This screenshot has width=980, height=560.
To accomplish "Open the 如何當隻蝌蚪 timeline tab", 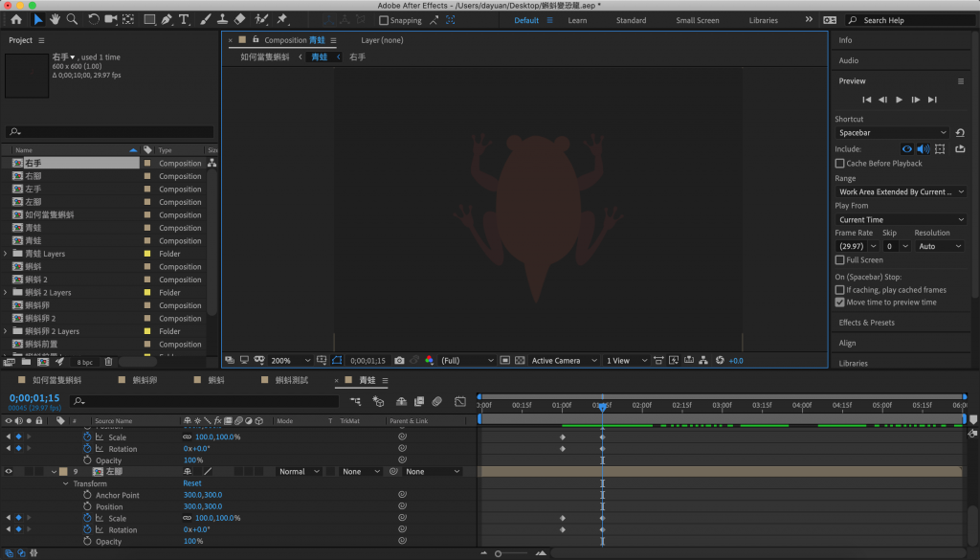I will 56,380.
